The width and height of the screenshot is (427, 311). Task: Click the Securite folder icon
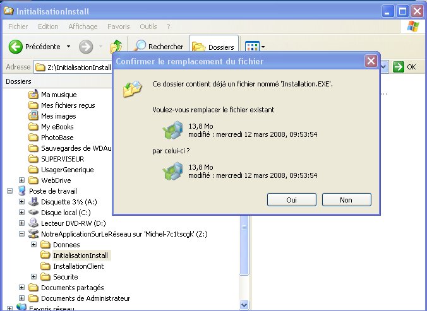click(x=45, y=277)
